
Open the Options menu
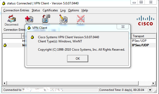tap(74, 10)
